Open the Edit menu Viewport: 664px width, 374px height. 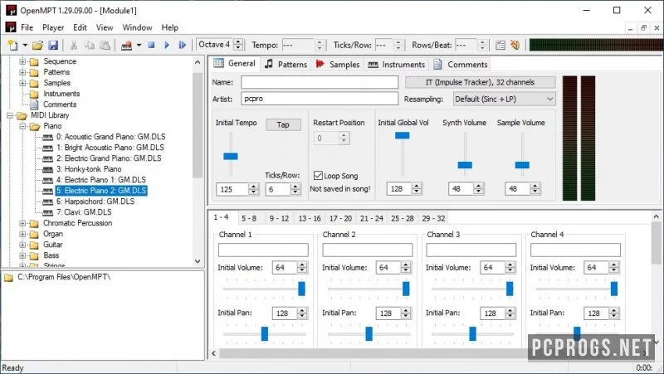pyautogui.click(x=80, y=27)
